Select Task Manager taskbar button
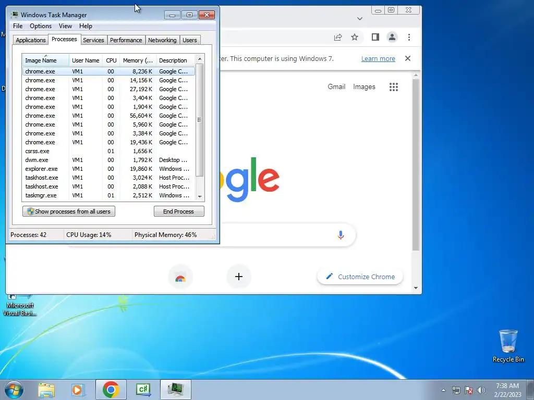534x400 pixels. (175, 390)
